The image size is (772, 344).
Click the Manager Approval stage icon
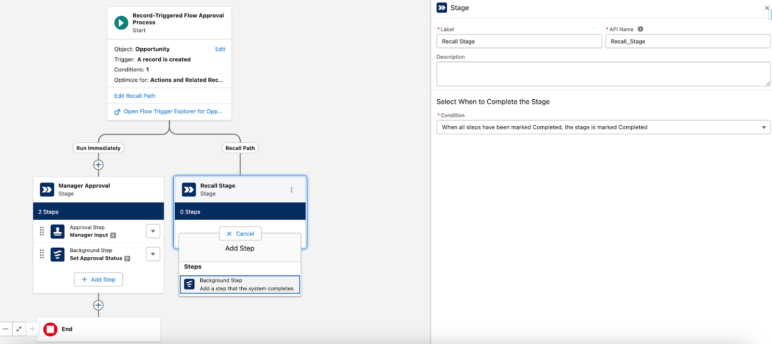click(47, 190)
